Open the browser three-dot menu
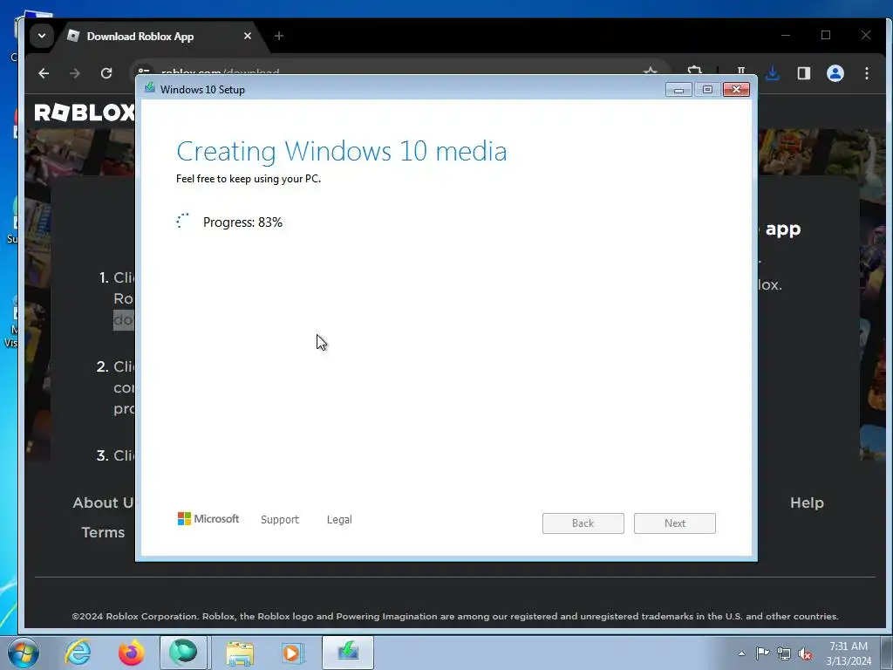The height and width of the screenshot is (670, 893). click(866, 73)
